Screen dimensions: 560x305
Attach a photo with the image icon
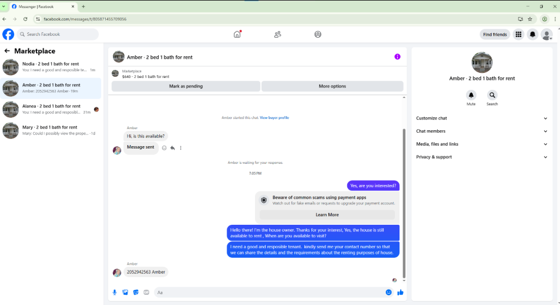(125, 292)
